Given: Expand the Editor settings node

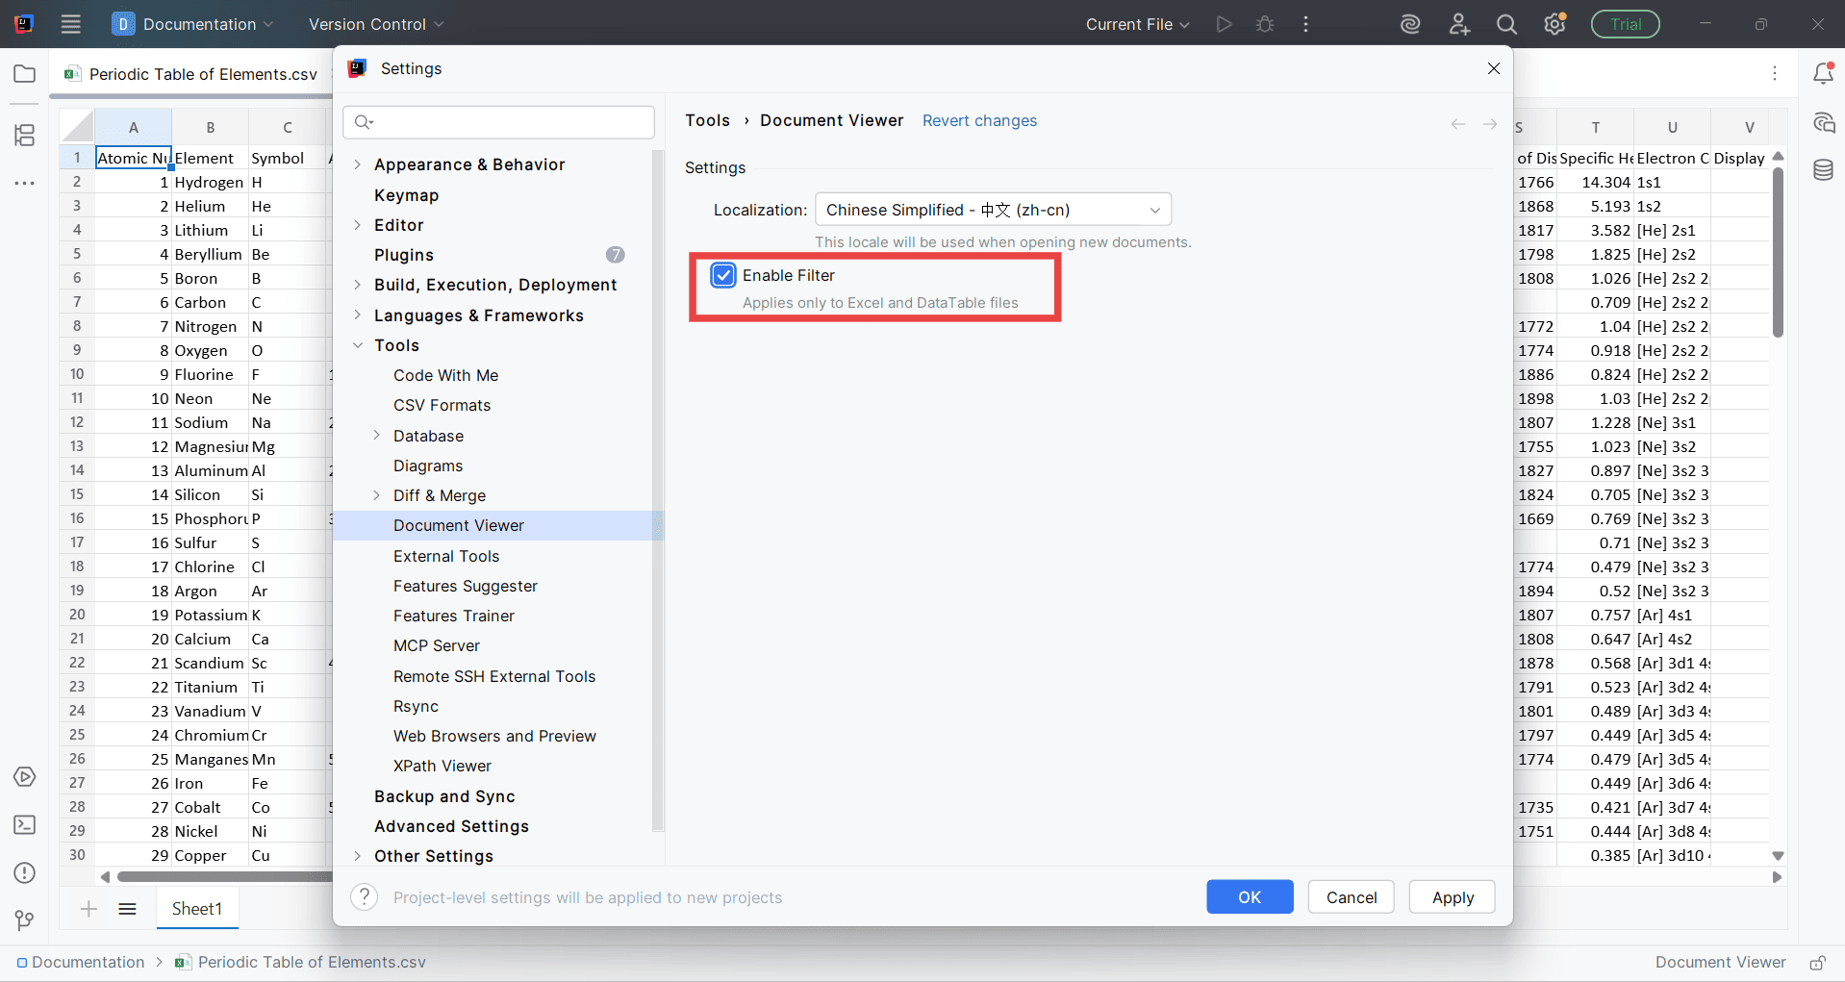Looking at the screenshot, I should pos(358,225).
